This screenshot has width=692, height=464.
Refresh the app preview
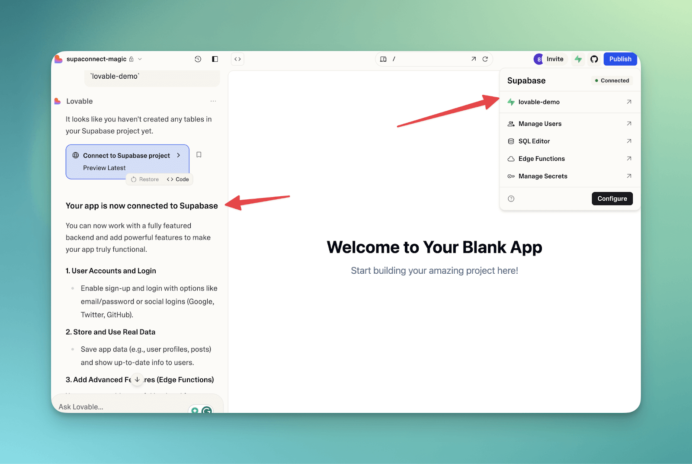point(485,59)
